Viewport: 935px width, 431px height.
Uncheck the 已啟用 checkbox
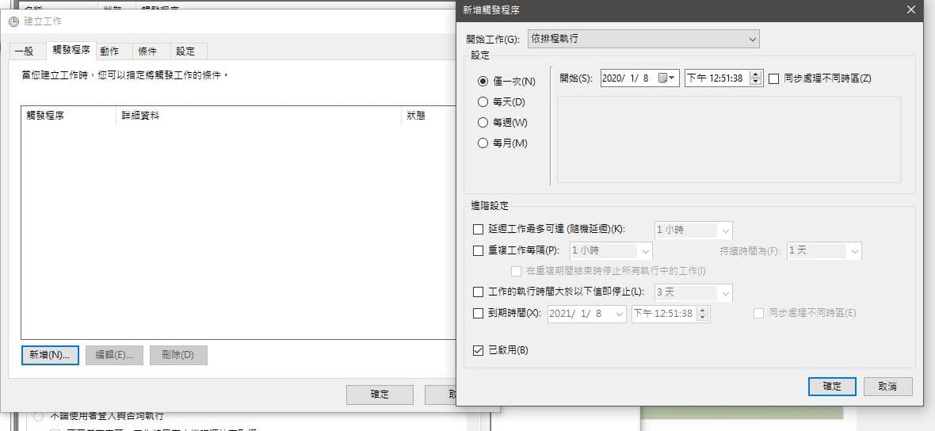click(478, 350)
